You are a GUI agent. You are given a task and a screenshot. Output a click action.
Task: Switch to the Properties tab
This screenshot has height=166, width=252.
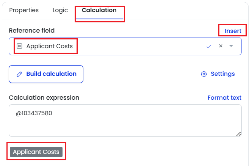pyautogui.click(x=24, y=10)
